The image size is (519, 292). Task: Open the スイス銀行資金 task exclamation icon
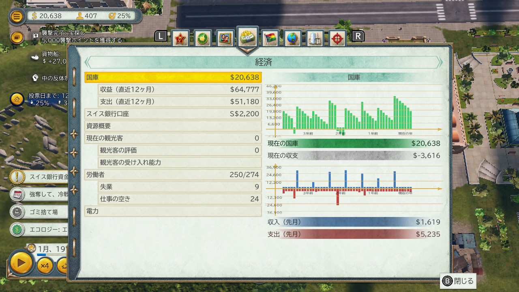coord(17,177)
